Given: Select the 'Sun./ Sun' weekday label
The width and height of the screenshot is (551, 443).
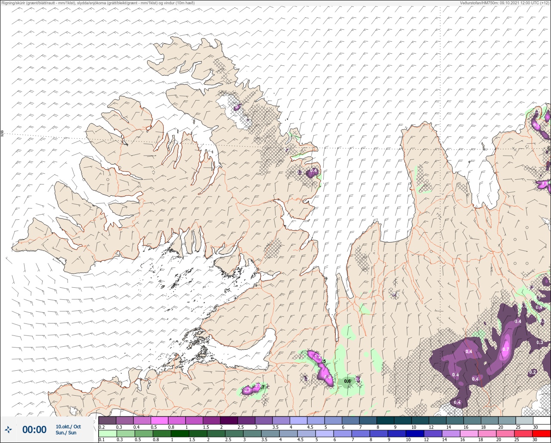Looking at the screenshot, I should click(x=66, y=433).
